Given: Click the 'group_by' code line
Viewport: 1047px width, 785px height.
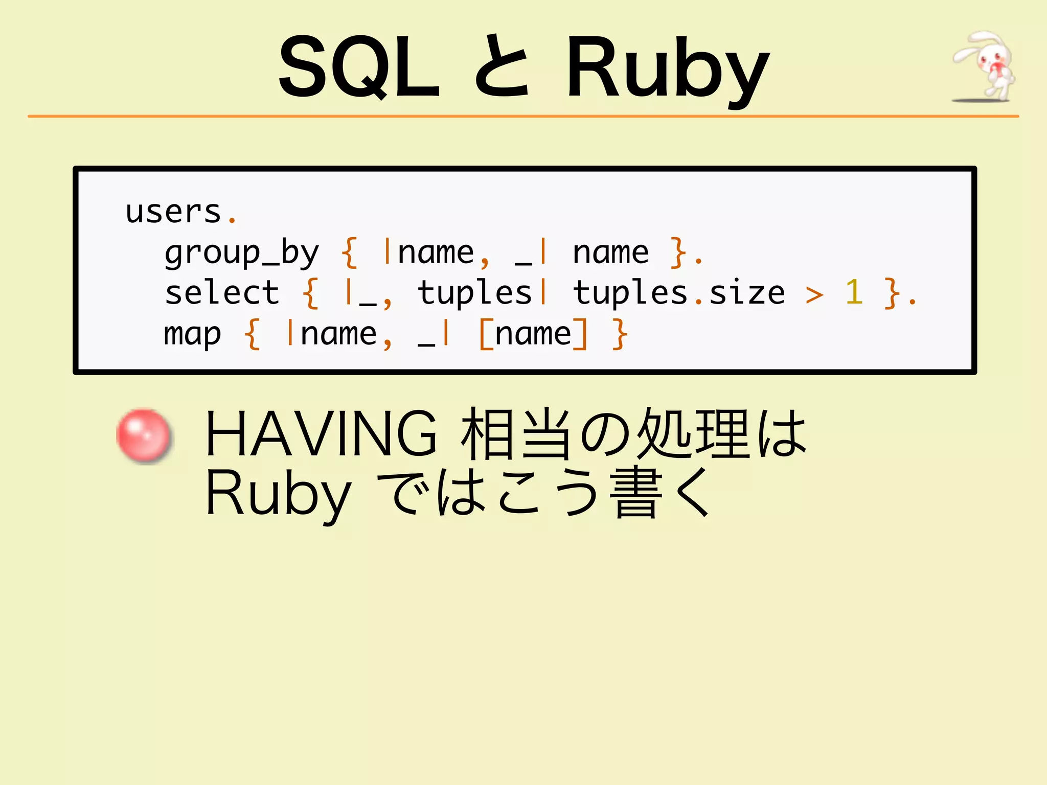Looking at the screenshot, I should pos(434,252).
